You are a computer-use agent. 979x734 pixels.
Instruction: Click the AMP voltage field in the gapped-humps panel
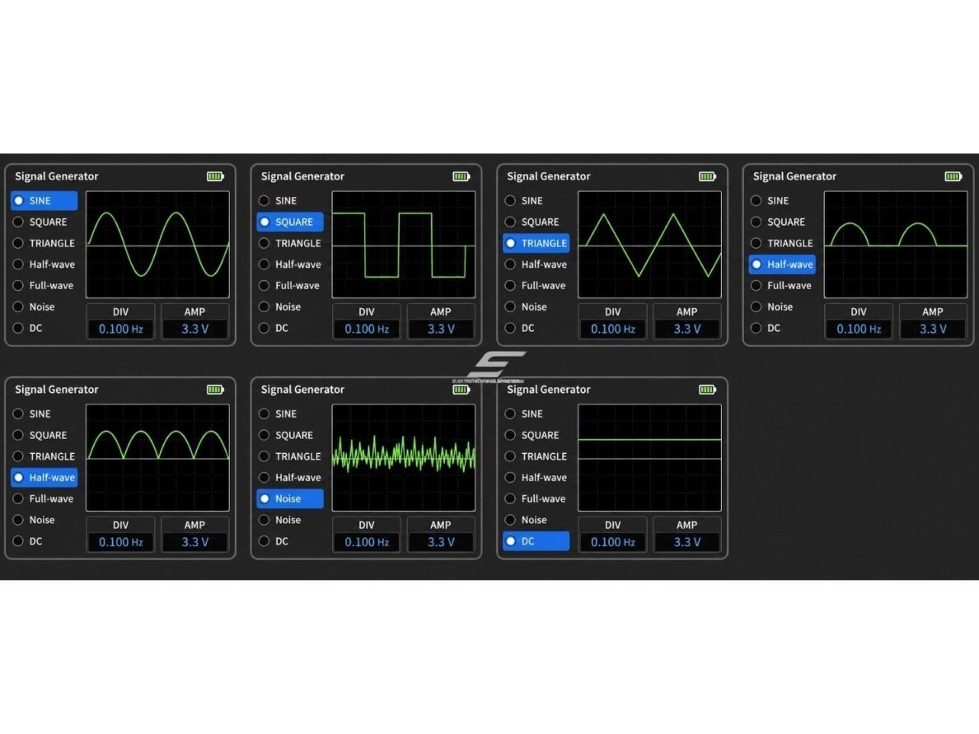click(933, 329)
